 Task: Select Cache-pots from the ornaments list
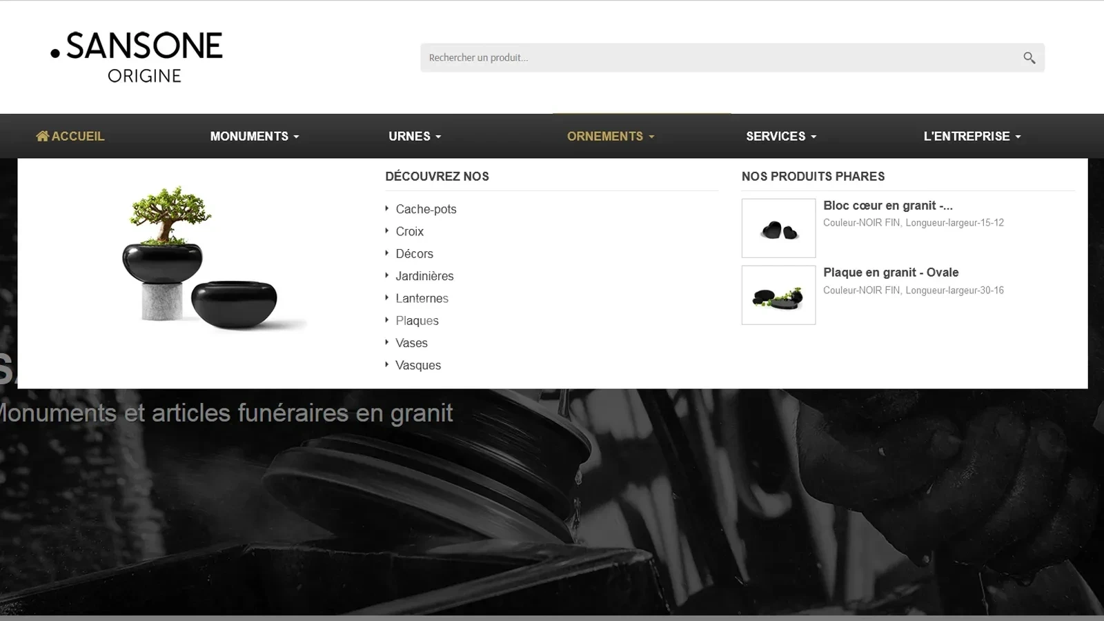point(426,209)
